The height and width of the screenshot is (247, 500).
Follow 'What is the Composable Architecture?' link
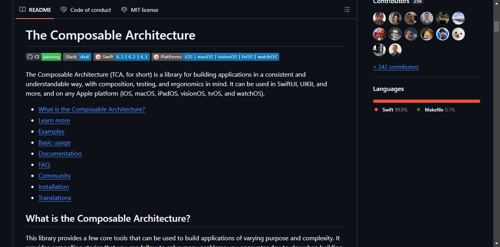(x=92, y=109)
